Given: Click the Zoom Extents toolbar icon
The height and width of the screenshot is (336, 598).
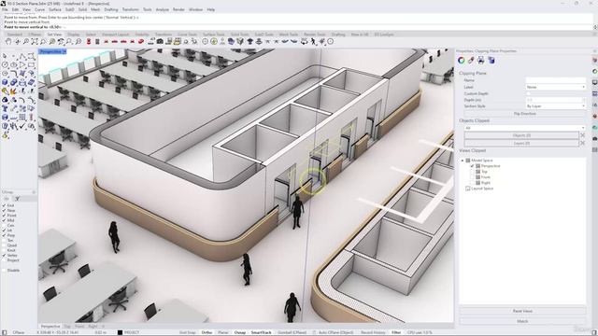Looking at the screenshot, I should [35, 41].
